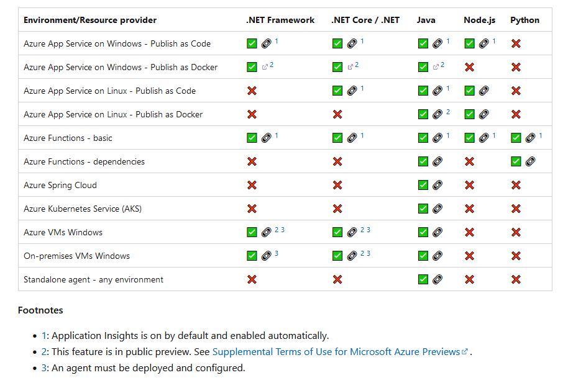Open the external link icon for .NET Core Windows Docker
This screenshot has width=563, height=383.
click(350, 67)
